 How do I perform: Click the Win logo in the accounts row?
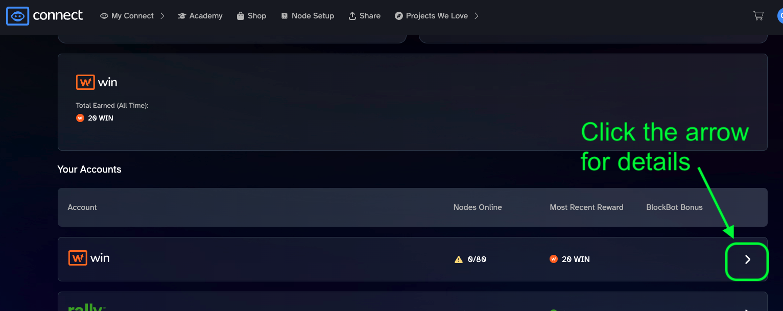click(x=89, y=258)
